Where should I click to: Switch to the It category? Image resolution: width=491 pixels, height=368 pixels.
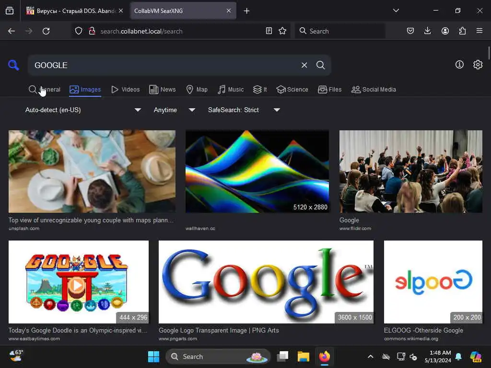coord(260,90)
